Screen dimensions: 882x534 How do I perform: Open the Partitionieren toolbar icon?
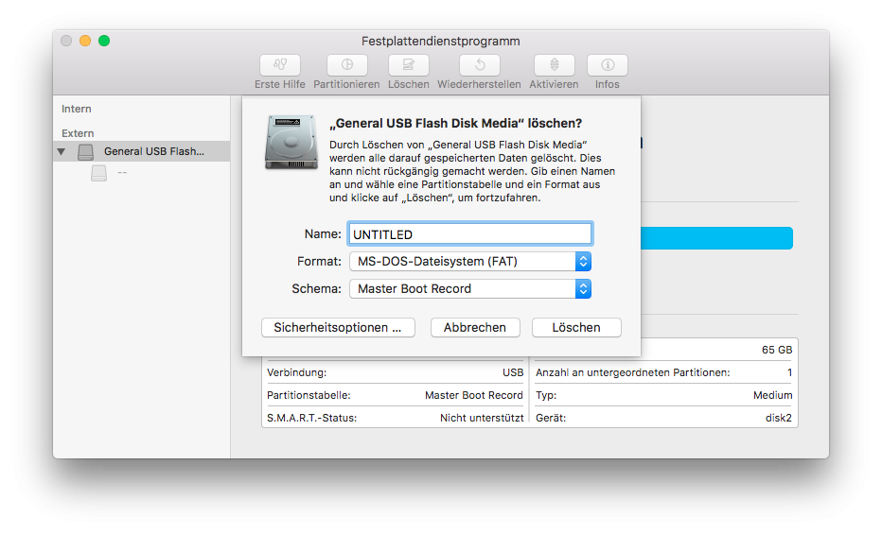(x=347, y=65)
